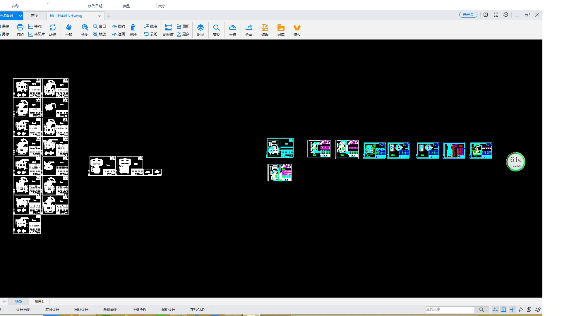Expand the More (更多) tools option
The image size is (562, 316).
(183, 34)
